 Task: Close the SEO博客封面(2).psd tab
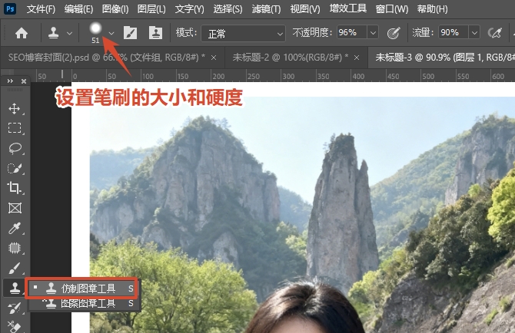tap(214, 58)
